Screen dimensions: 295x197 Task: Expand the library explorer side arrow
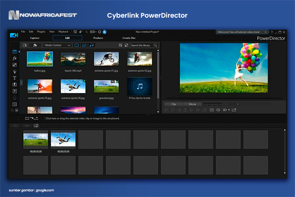21,82
